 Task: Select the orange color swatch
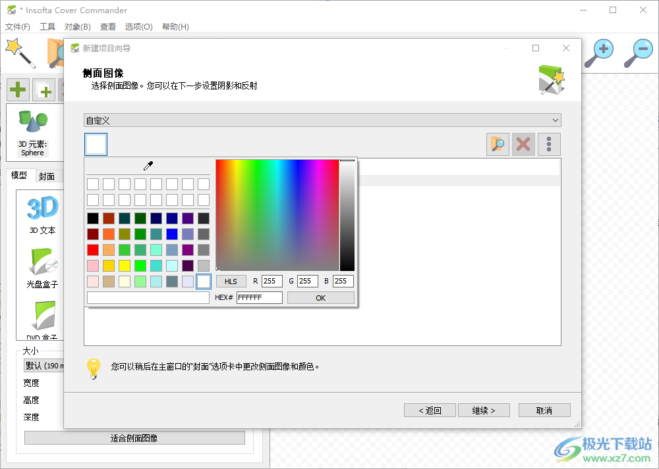pyautogui.click(x=109, y=234)
